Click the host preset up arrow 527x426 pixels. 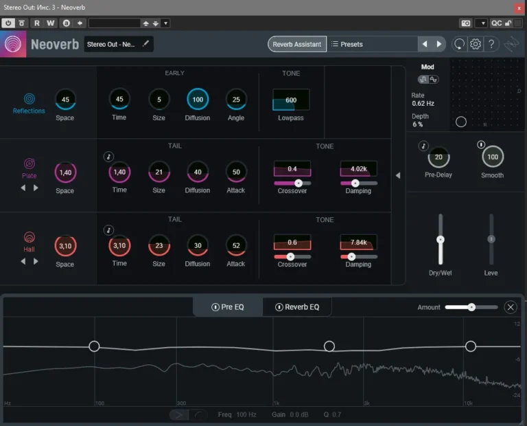coord(146,23)
